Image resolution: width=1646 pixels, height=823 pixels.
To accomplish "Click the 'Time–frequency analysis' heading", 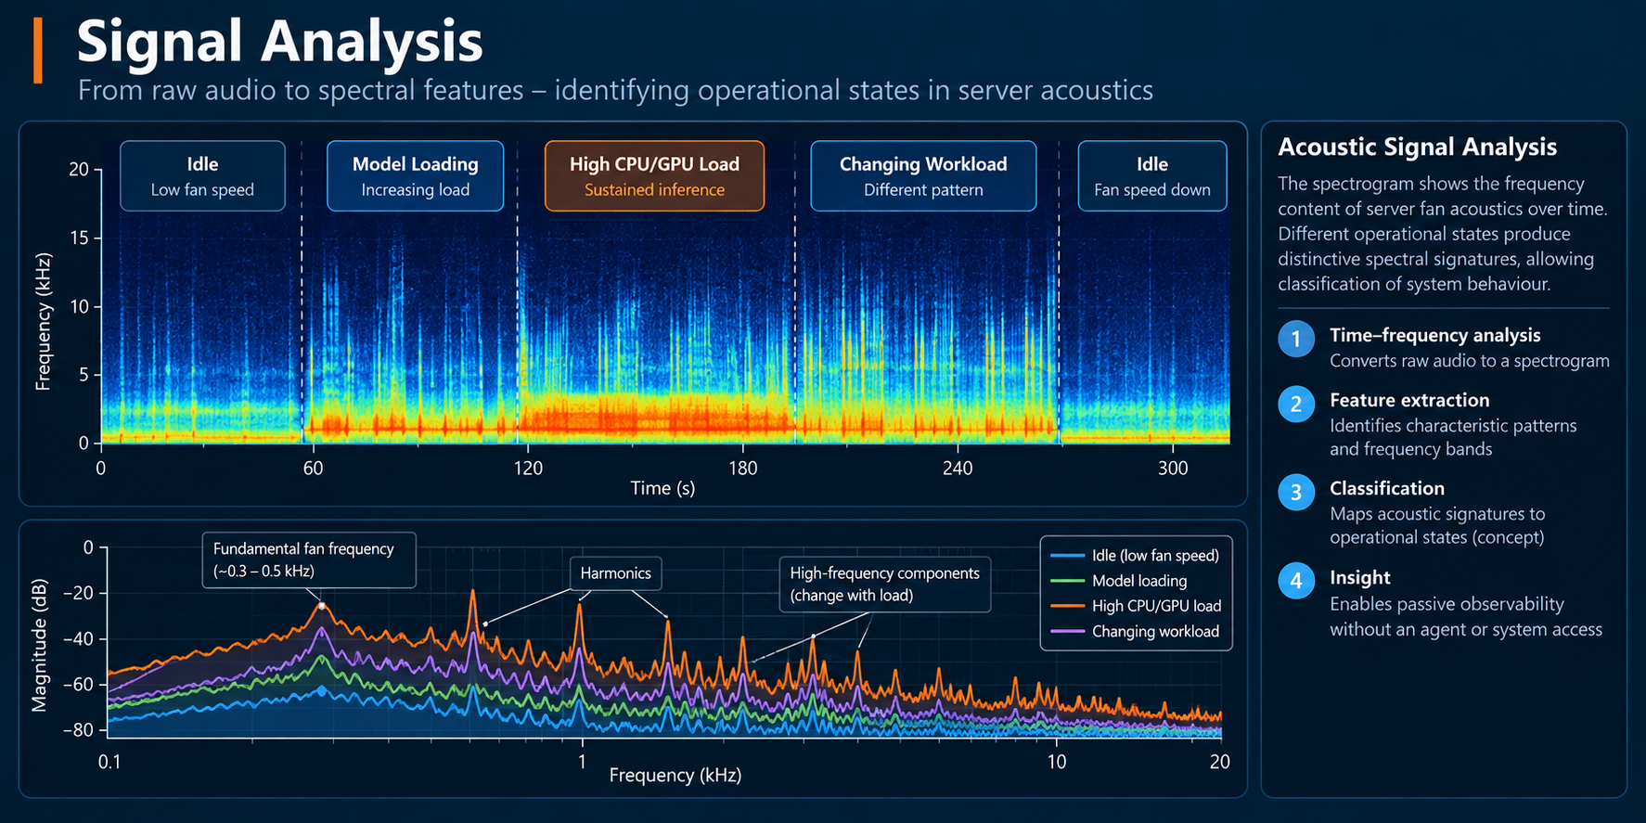I will [1435, 335].
